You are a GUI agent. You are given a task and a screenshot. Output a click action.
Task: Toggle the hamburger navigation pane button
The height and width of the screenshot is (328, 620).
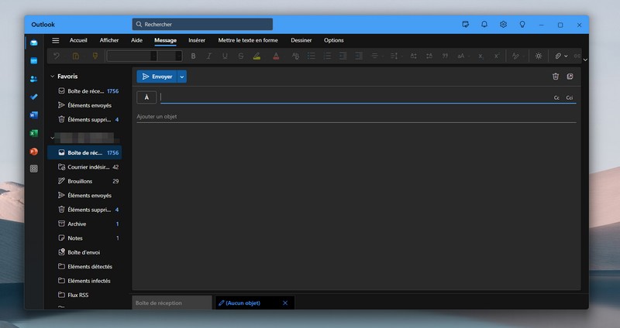click(x=56, y=40)
